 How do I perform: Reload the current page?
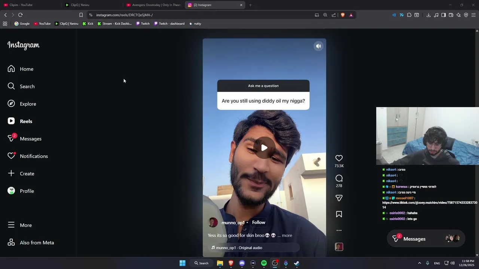(20, 15)
